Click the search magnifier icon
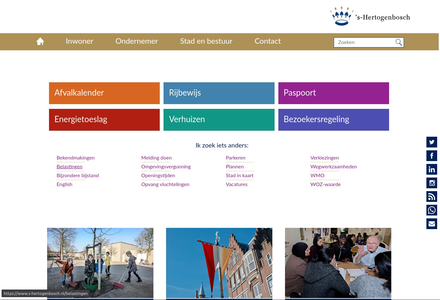 (399, 42)
